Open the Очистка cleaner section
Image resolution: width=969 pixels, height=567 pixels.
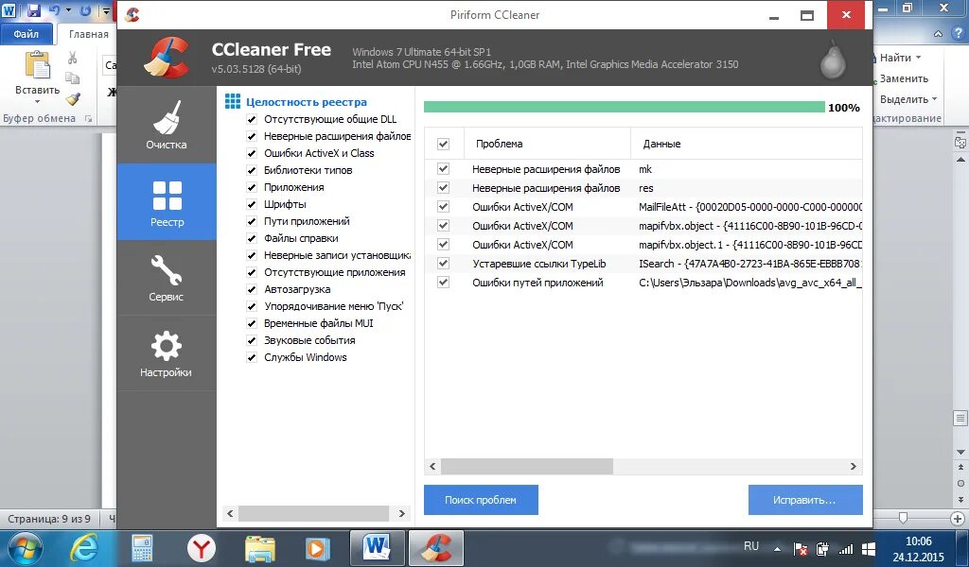coord(167,125)
